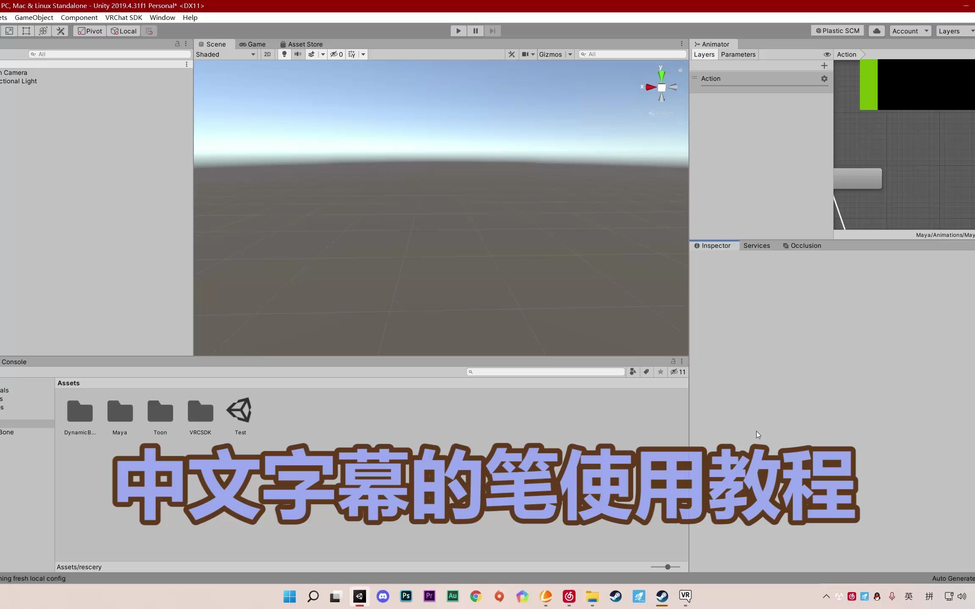
Task: Open the Account dropdown
Action: pos(910,31)
